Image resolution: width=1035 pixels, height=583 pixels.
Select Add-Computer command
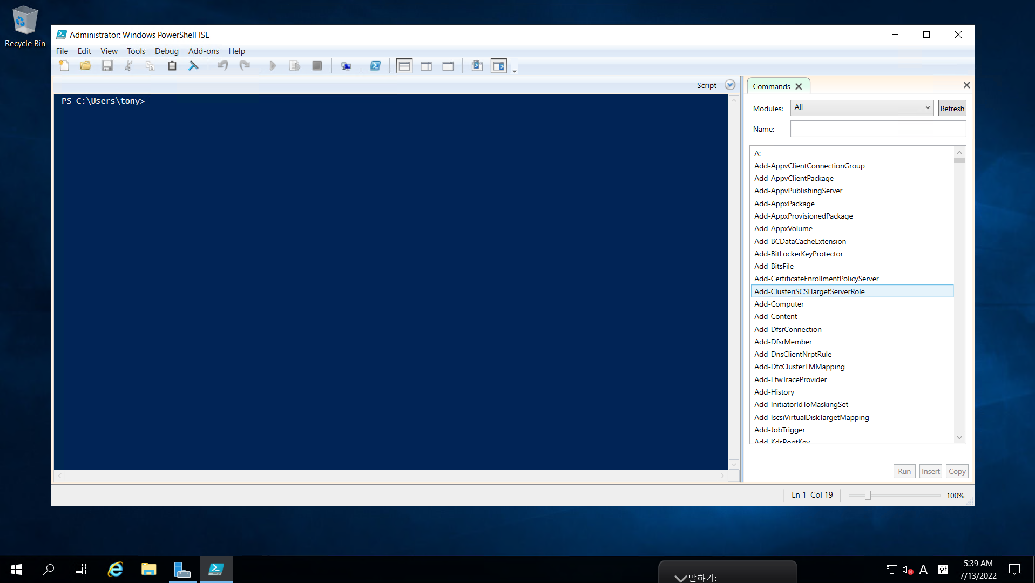coord(852,304)
